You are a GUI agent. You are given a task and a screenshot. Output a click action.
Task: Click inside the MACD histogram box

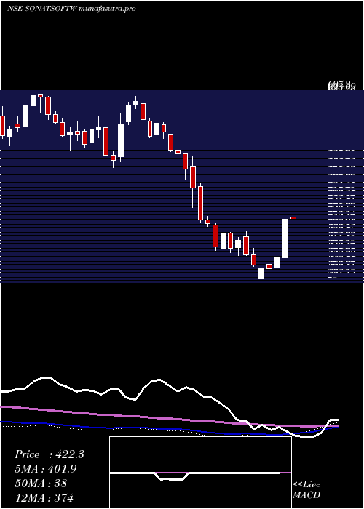pos(200,473)
